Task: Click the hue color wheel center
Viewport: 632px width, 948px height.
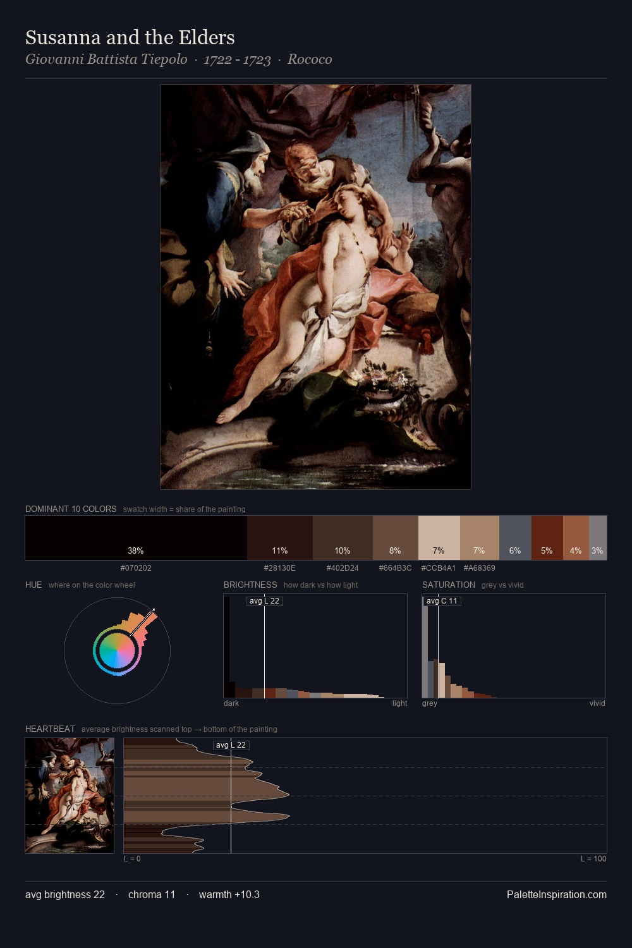Action: click(117, 650)
